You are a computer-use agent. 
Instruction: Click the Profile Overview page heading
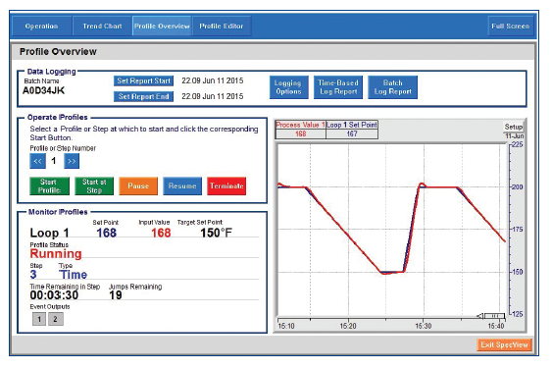click(x=58, y=52)
